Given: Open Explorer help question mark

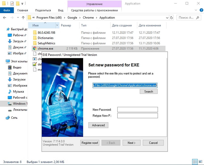Looking at the screenshot, I should point(201,10).
